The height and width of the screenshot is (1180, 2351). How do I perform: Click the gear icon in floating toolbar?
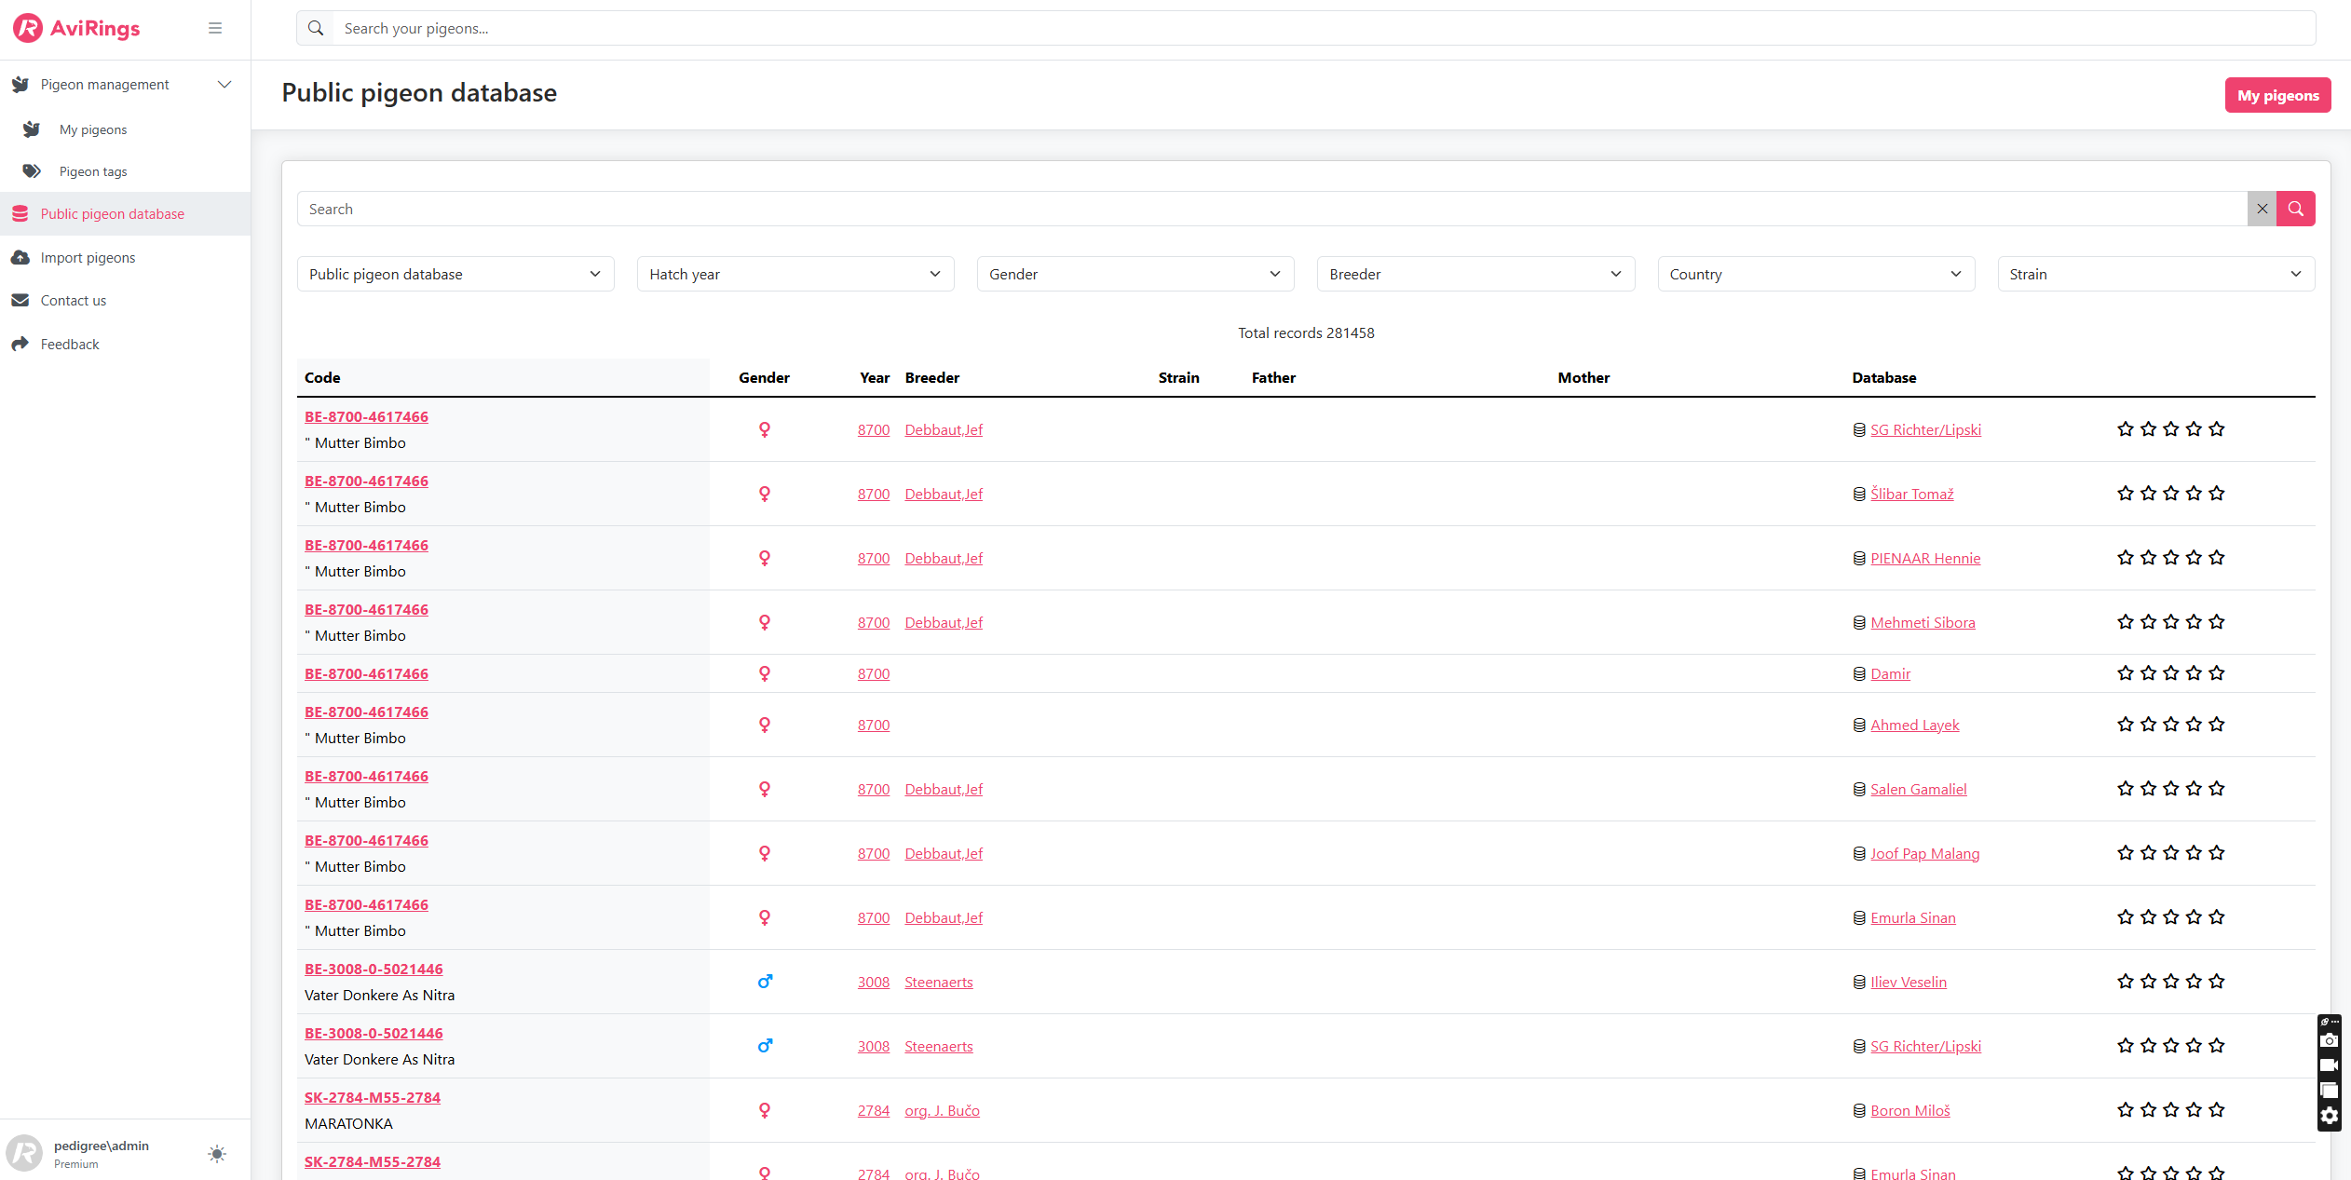pyautogui.click(x=2329, y=1116)
